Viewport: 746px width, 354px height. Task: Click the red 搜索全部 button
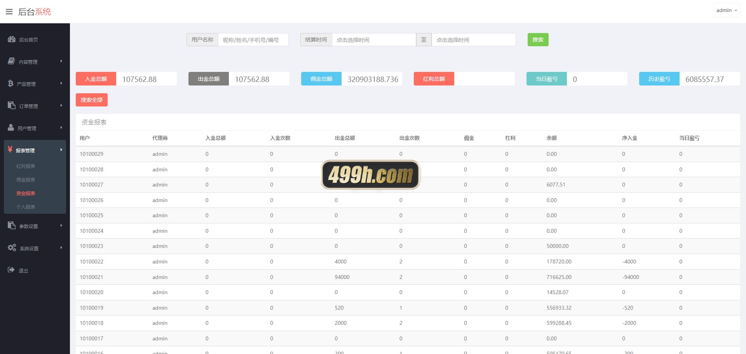[92, 100]
